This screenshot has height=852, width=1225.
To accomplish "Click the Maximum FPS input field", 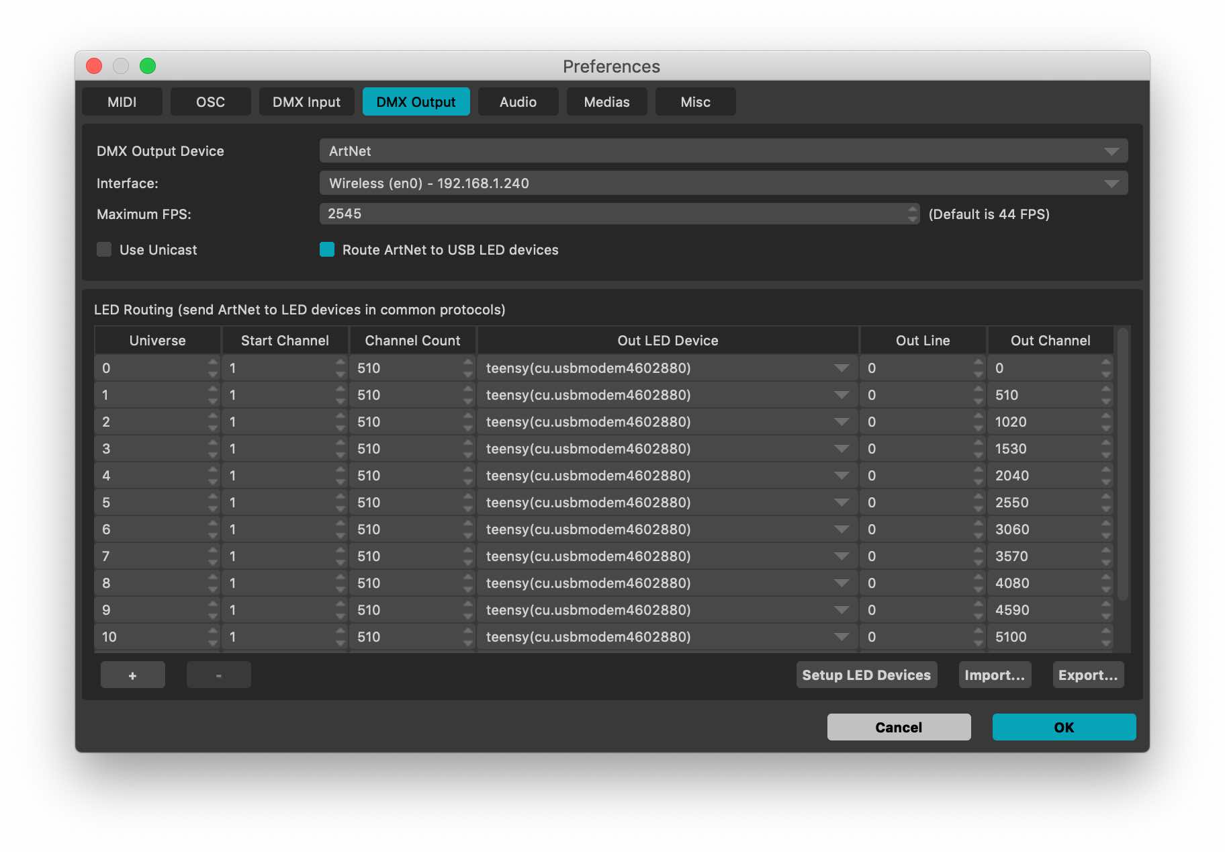I will coord(611,214).
